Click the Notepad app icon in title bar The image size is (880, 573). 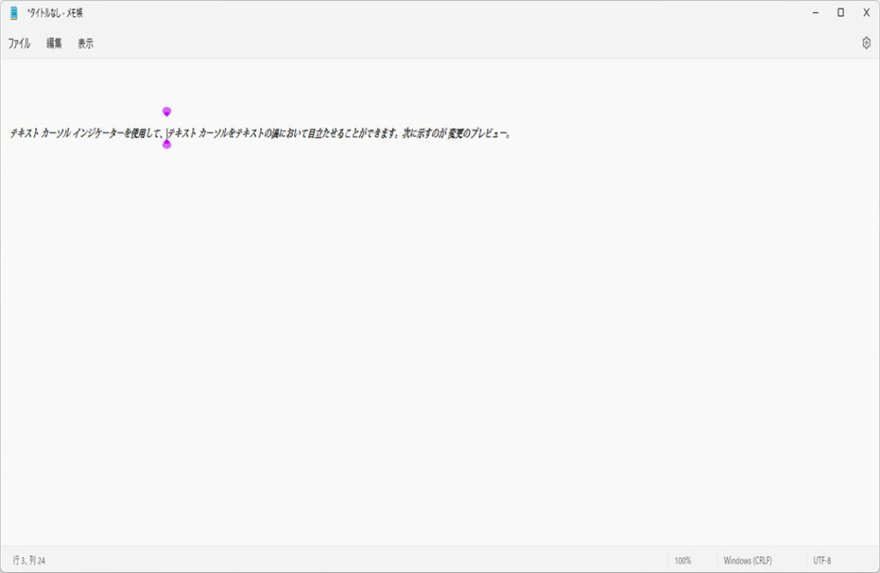point(14,13)
